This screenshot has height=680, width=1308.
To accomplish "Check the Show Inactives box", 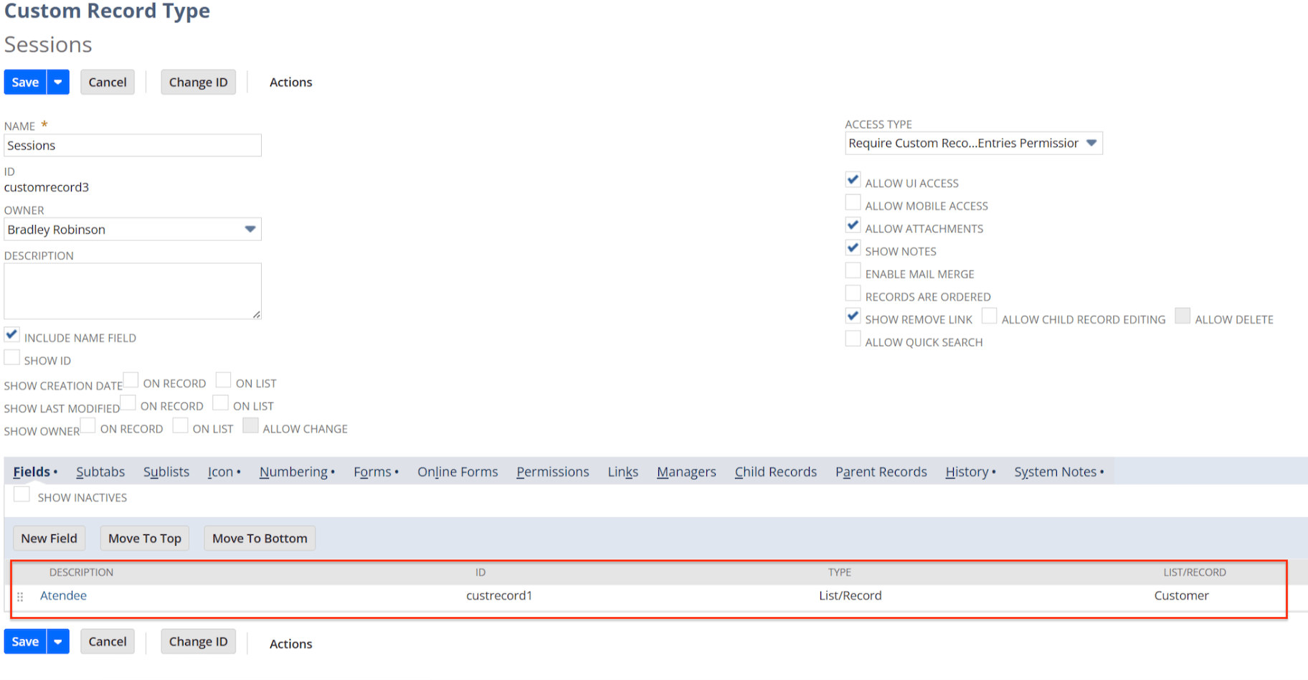I will (x=22, y=494).
